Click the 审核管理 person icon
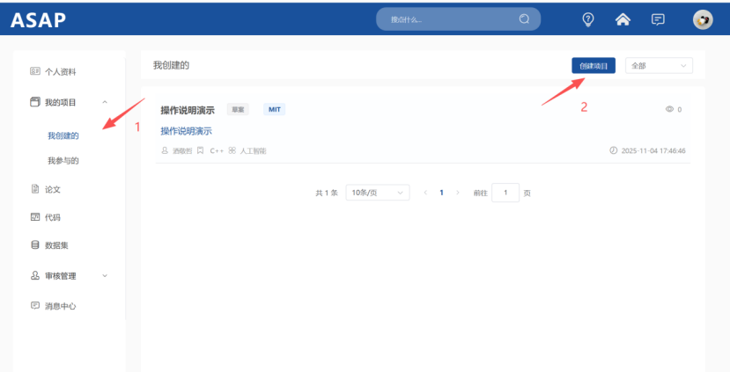This screenshot has width=730, height=372. pyautogui.click(x=35, y=275)
